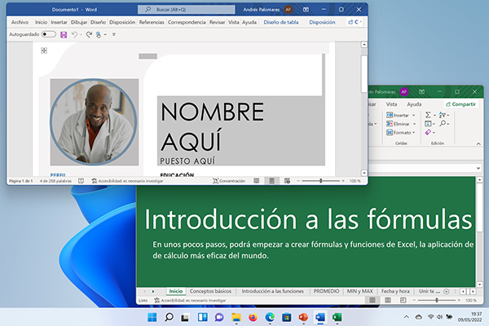This screenshot has width=489, height=326.
Task: Open the Insertar cells dropdown in Excel
Action: pyautogui.click(x=401, y=115)
